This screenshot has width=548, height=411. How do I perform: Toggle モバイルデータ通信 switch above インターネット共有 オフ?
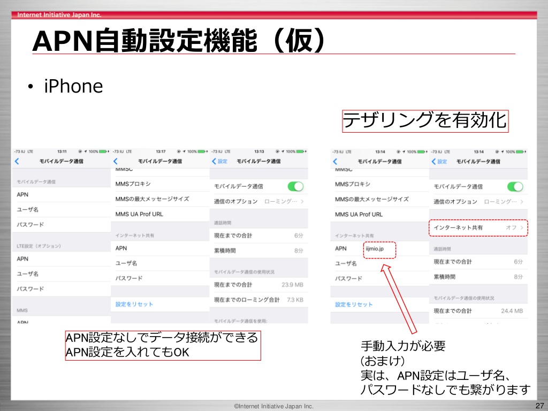tap(515, 187)
